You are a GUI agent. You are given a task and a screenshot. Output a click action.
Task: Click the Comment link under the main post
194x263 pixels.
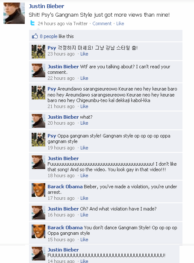[102, 23]
